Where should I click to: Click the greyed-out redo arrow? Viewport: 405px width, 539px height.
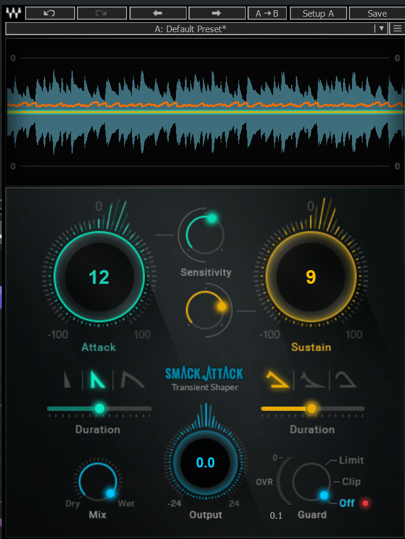click(x=102, y=13)
